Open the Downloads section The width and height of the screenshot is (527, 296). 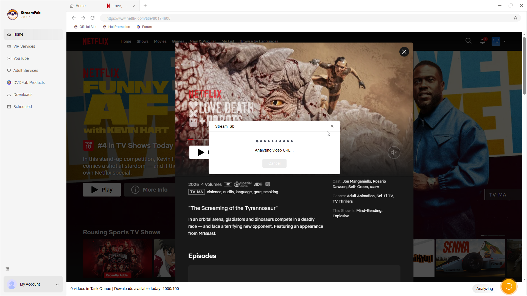(33, 95)
